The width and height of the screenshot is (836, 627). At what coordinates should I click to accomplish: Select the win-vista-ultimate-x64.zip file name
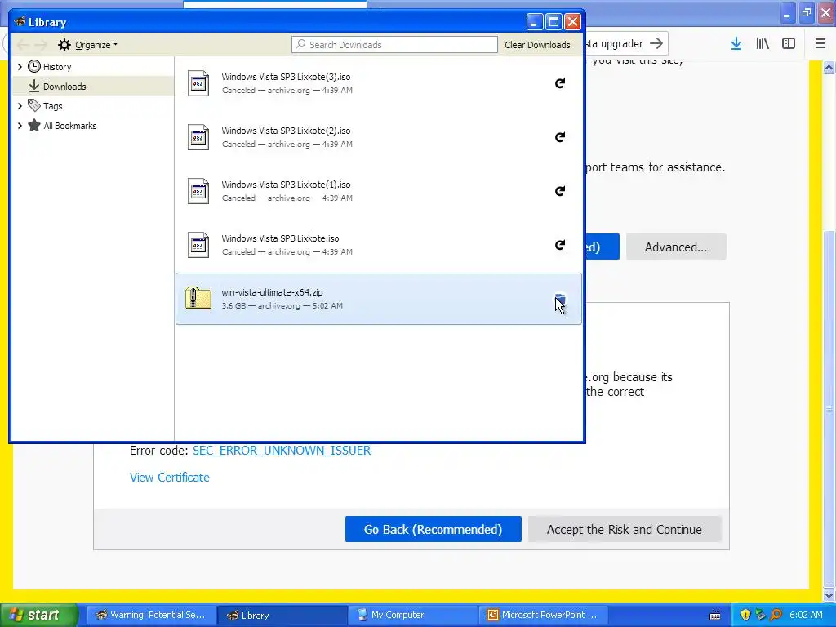[272, 292]
